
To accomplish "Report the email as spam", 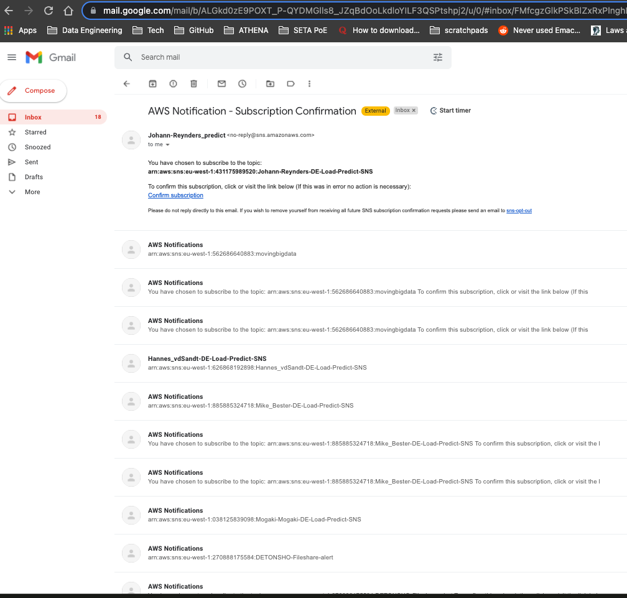I will pos(173,83).
